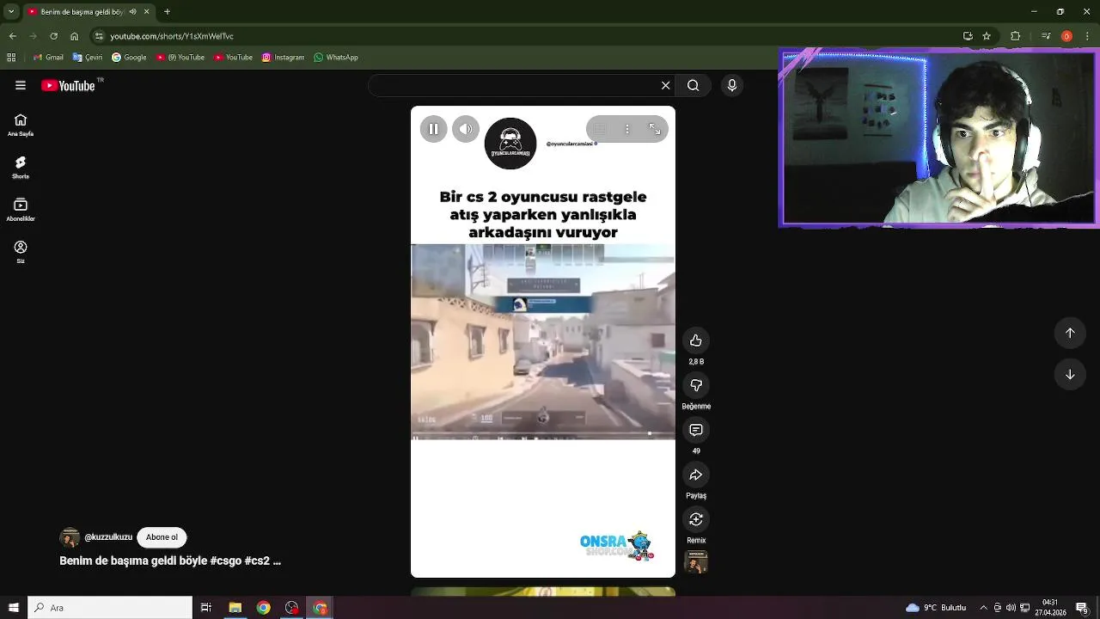Image resolution: width=1100 pixels, height=619 pixels.
Task: Show hidden system tray icons
Action: [984, 608]
